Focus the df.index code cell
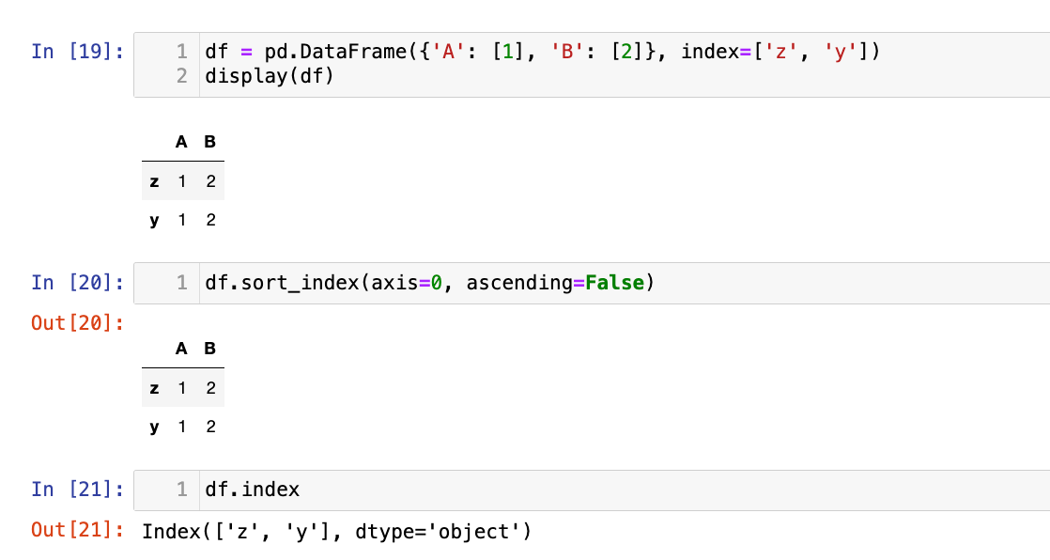This screenshot has width=1050, height=560. click(x=252, y=490)
